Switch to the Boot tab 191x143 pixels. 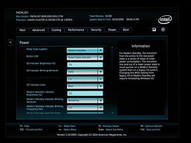pyautogui.click(x=126, y=30)
